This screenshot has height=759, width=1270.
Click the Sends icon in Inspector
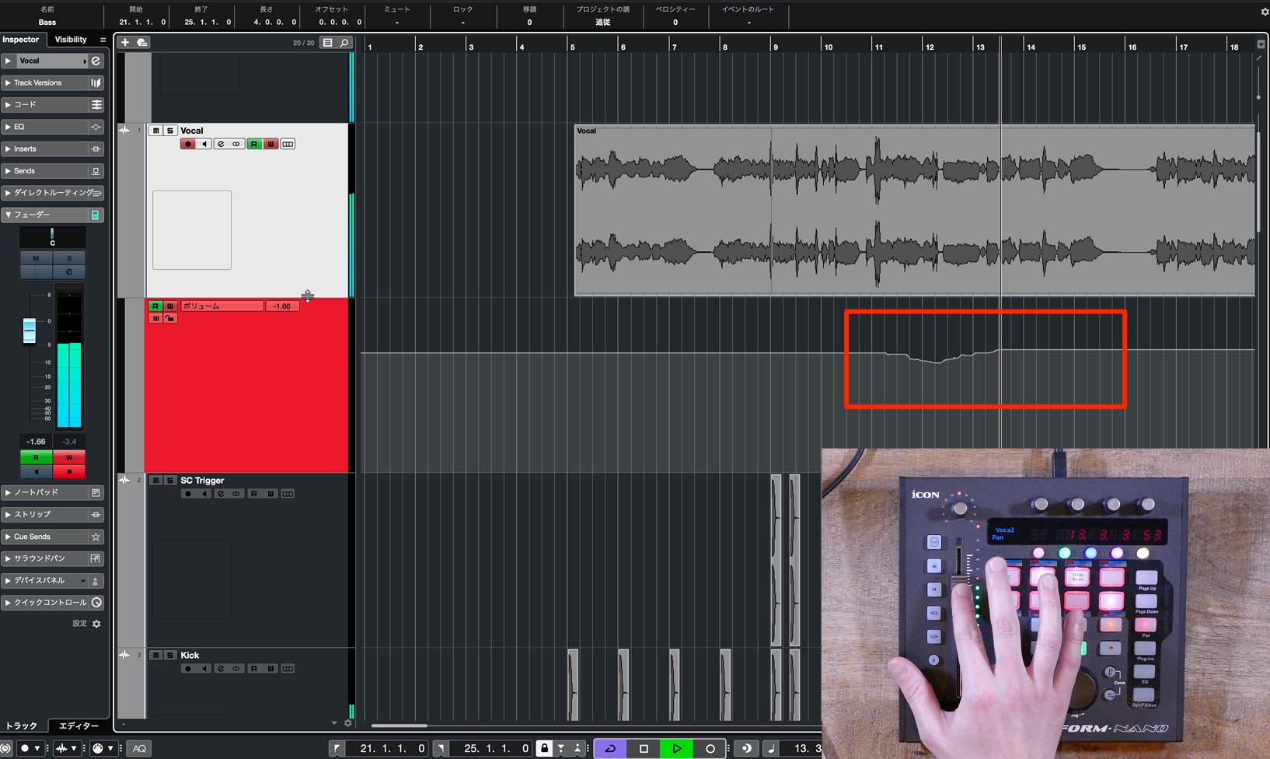[x=96, y=171]
